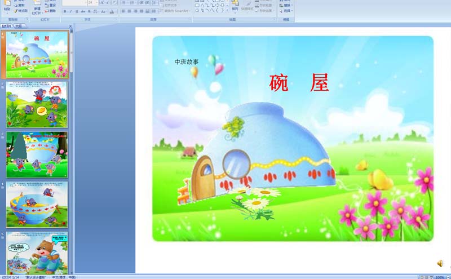
Task: Click the bowl house picture on slide
Action: point(257,153)
